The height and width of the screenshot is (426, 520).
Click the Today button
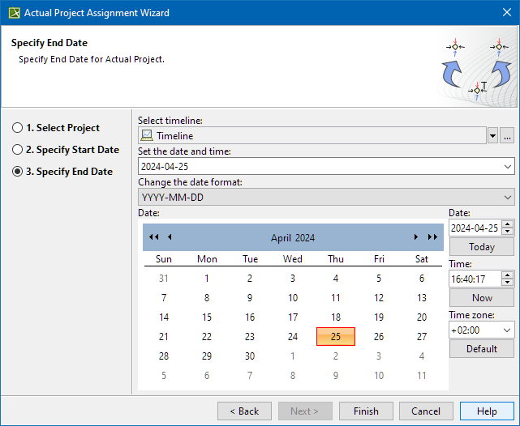pos(481,247)
